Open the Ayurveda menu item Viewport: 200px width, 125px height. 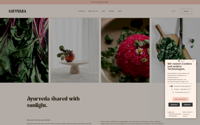[x=81, y=11]
